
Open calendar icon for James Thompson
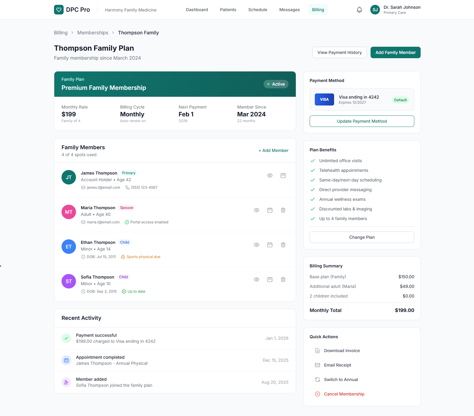(283, 175)
